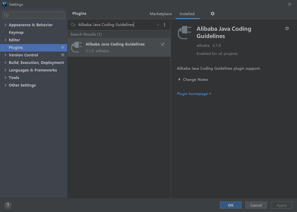This screenshot has height=212, width=297.
Task: Click the Apply button
Action: [x=282, y=205]
